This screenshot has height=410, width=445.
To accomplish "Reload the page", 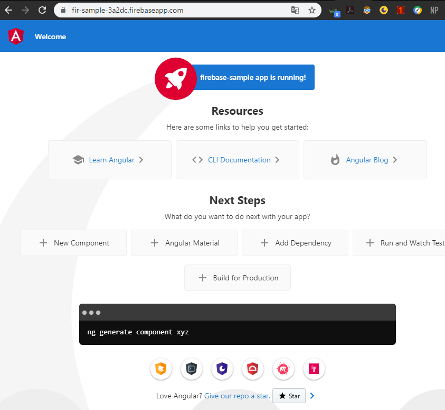I will [x=42, y=10].
